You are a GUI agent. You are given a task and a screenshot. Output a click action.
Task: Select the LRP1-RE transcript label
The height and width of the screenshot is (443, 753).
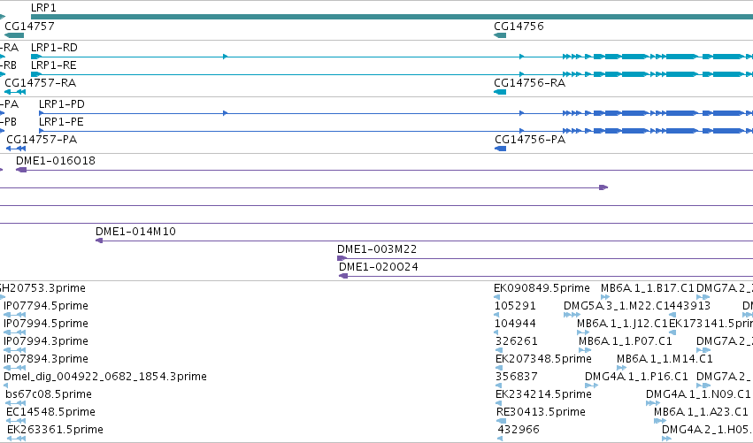click(53, 65)
